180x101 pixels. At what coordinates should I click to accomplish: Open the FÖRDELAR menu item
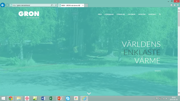point(121,14)
